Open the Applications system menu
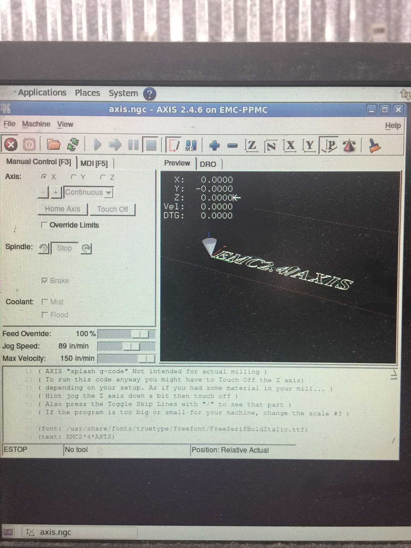This screenshot has width=411, height=548. coord(42,93)
